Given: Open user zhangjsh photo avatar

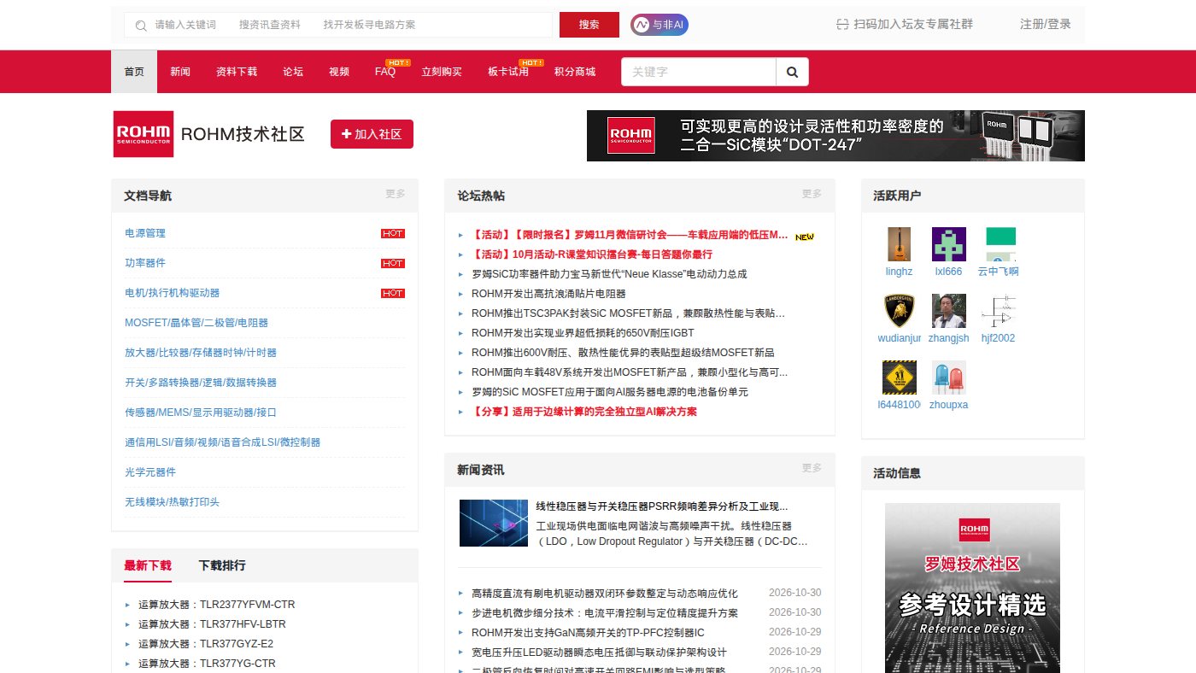Looking at the screenshot, I should [x=948, y=311].
